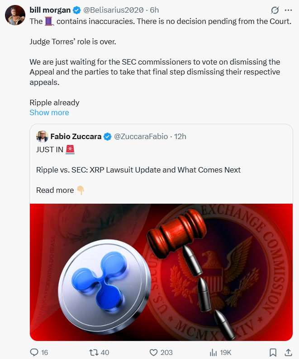299x359 pixels.
Task: Open the @Belisarius2020 handle link
Action: (x=114, y=10)
